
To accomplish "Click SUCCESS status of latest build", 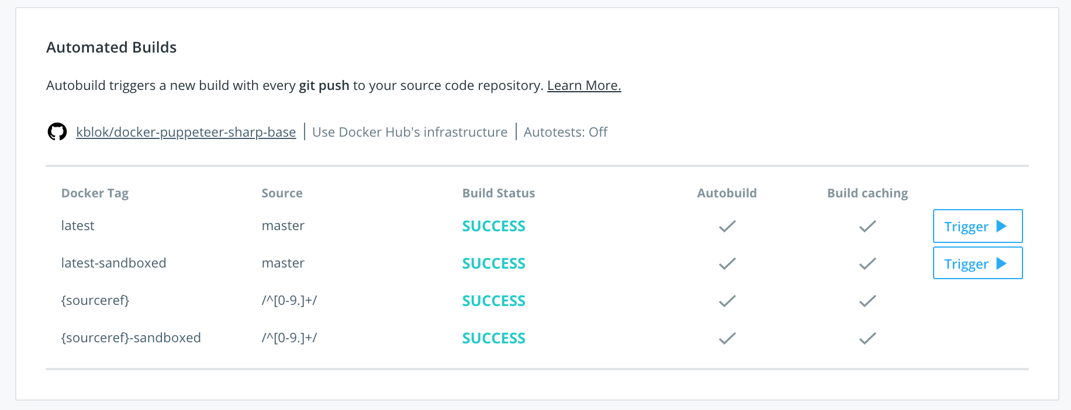I will pos(494,226).
